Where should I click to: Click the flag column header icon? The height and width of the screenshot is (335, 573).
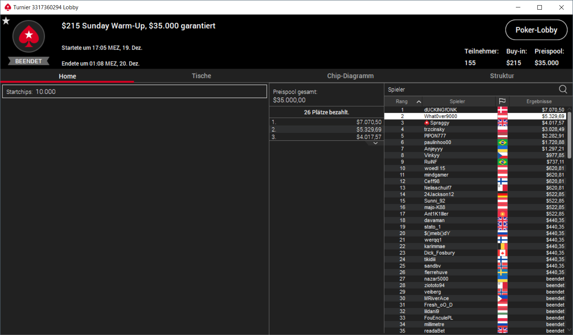(502, 101)
